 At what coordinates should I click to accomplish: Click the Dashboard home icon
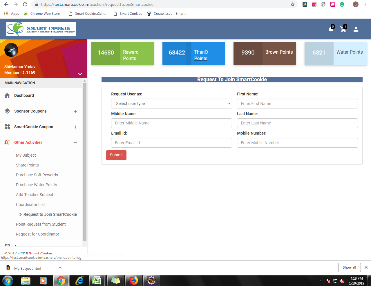[x=8, y=95]
